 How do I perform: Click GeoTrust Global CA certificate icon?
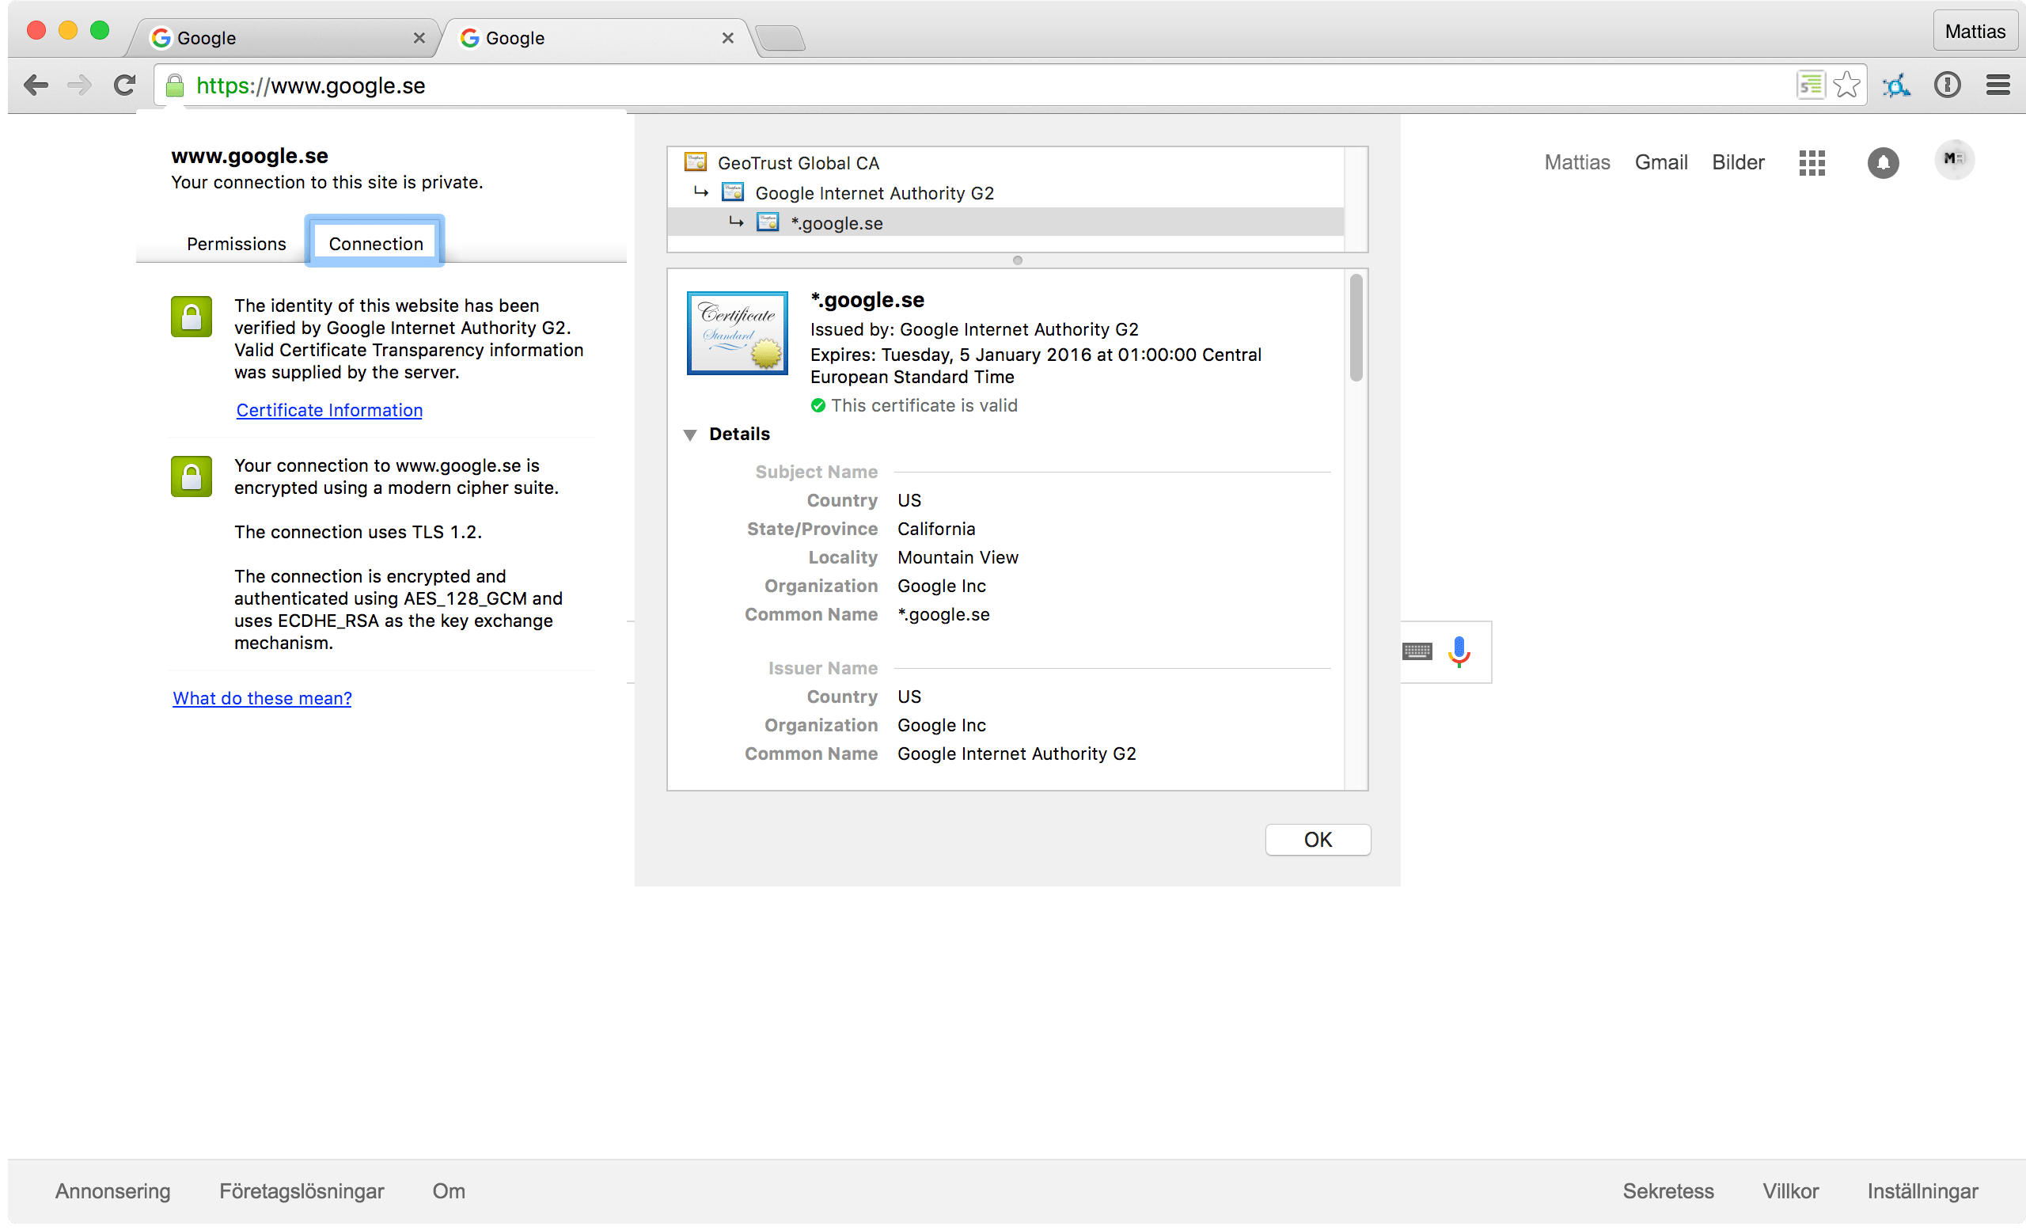[696, 162]
